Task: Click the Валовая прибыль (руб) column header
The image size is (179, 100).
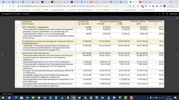Action: click(138, 22)
